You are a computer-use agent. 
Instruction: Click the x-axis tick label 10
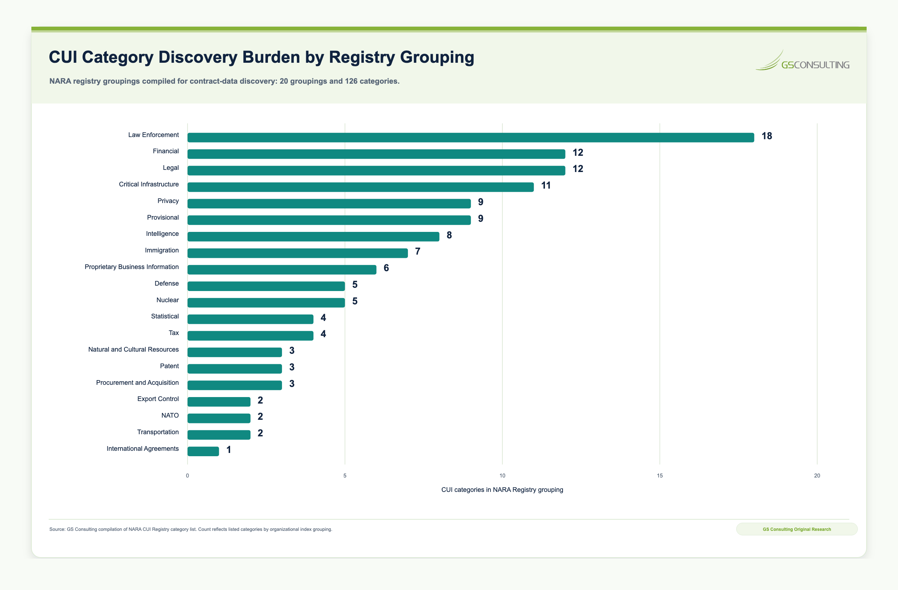point(502,476)
